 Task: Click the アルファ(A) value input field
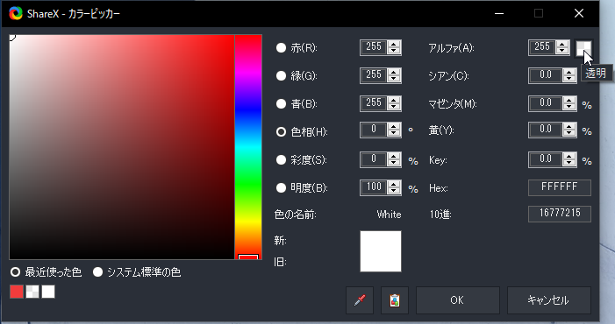coord(542,48)
